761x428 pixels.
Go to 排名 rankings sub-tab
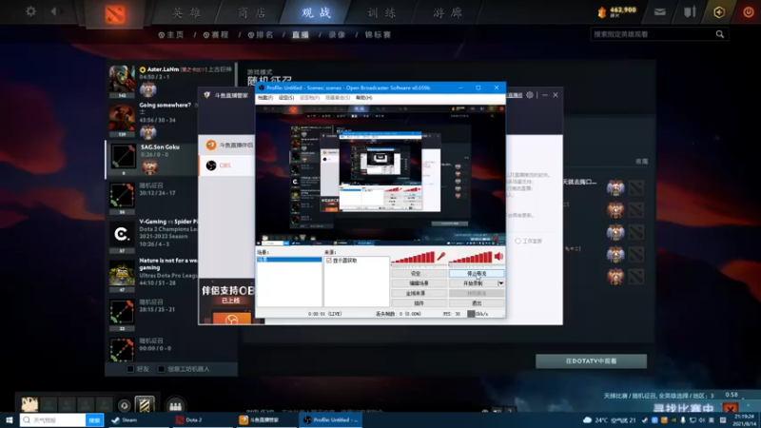click(261, 35)
